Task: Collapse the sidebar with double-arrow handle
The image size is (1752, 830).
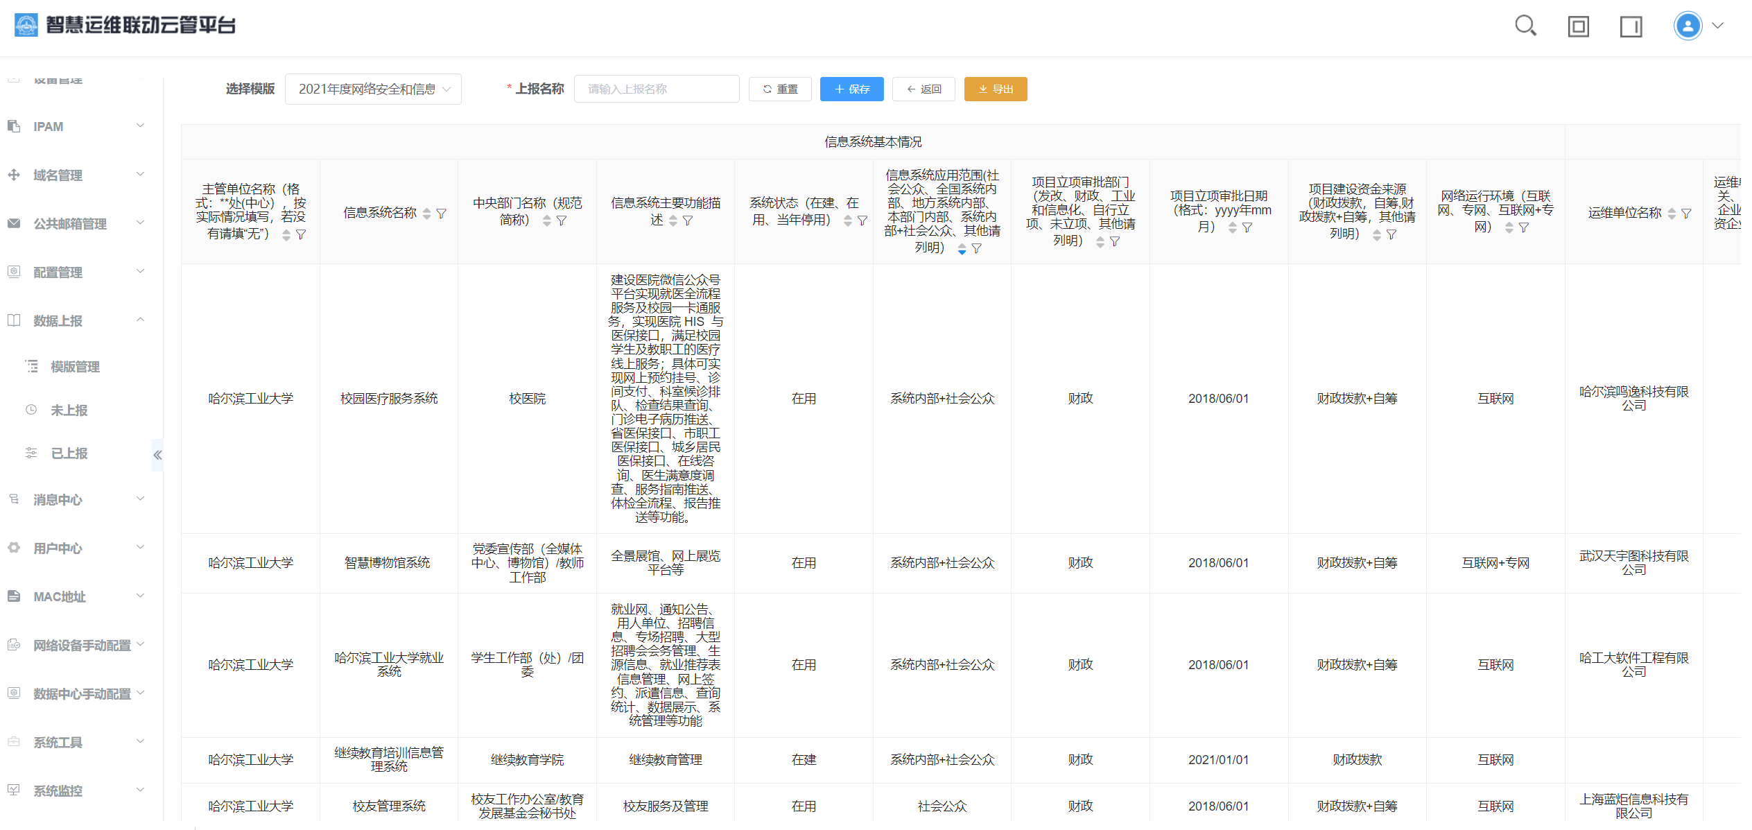Action: (157, 455)
